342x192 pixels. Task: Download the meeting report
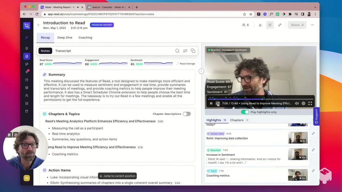pyautogui.click(x=260, y=25)
